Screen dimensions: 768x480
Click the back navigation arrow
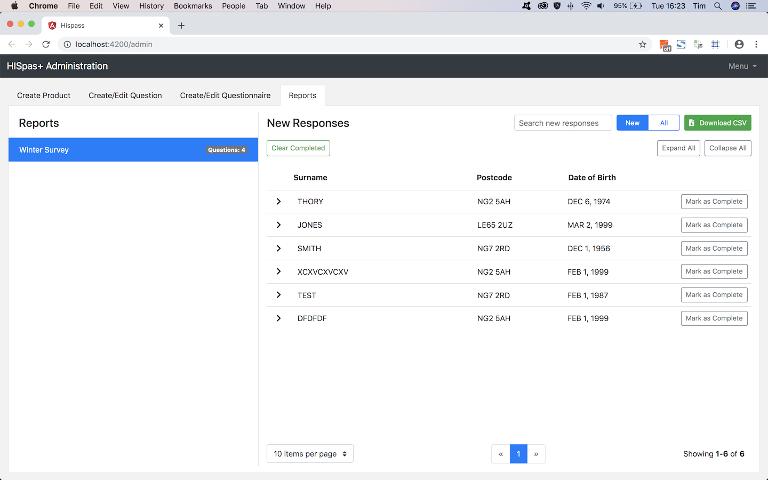[12, 44]
